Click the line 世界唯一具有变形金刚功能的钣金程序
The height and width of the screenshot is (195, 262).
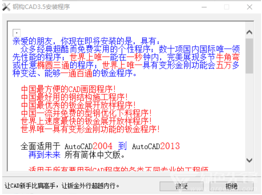90,129
